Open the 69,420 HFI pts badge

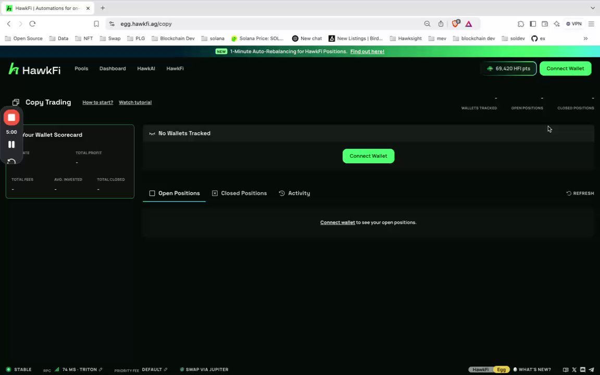point(508,69)
